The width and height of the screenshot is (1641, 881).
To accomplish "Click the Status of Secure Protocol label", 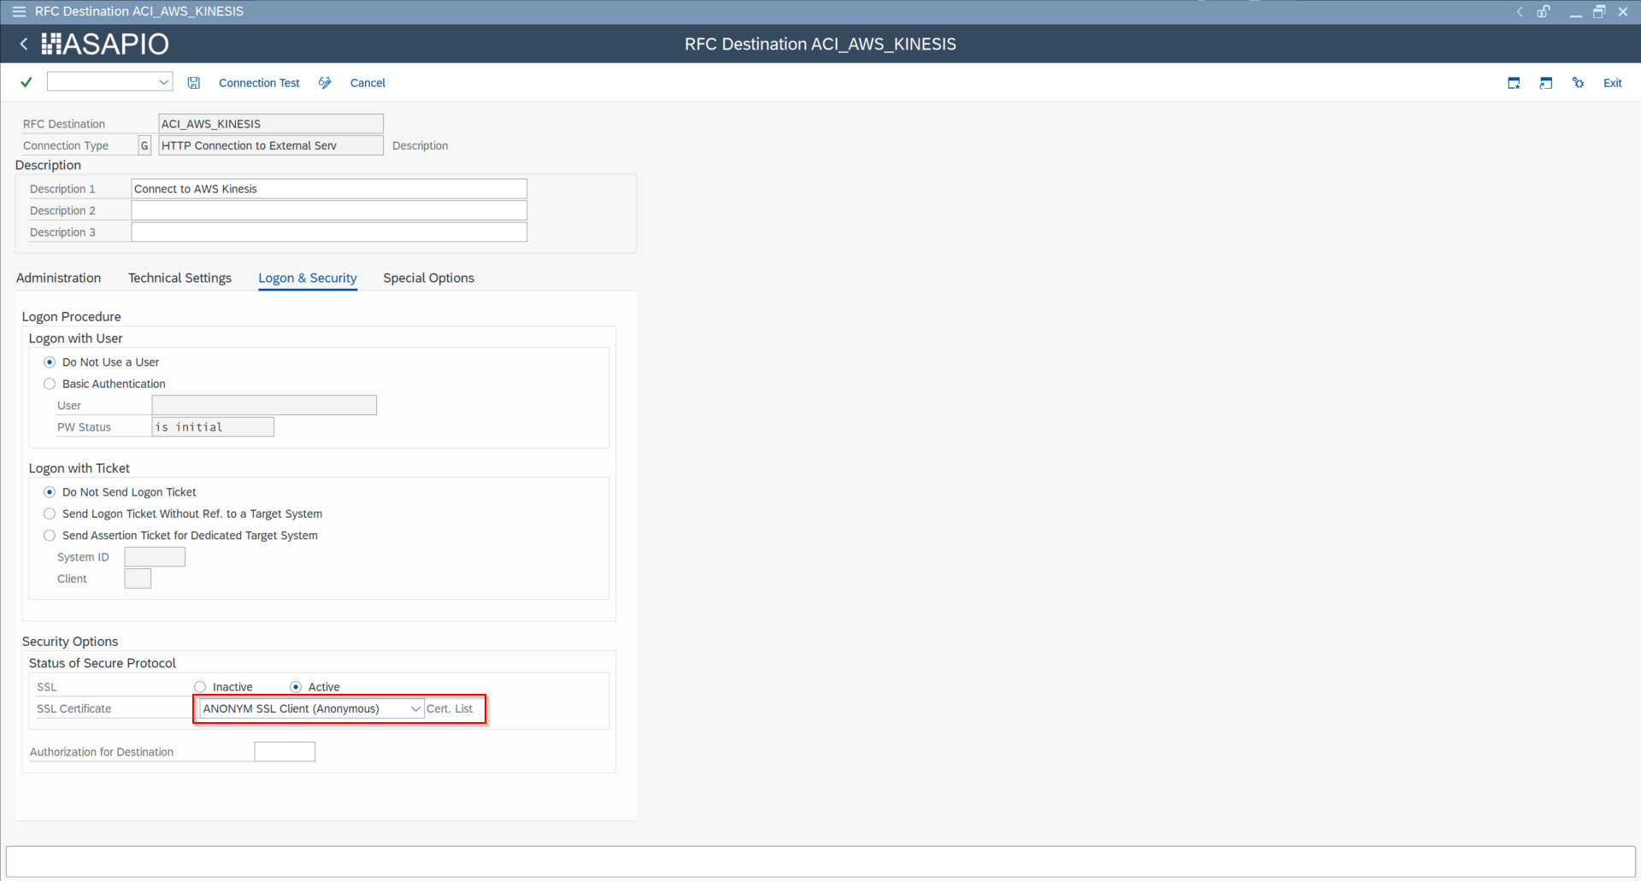I will tap(103, 663).
